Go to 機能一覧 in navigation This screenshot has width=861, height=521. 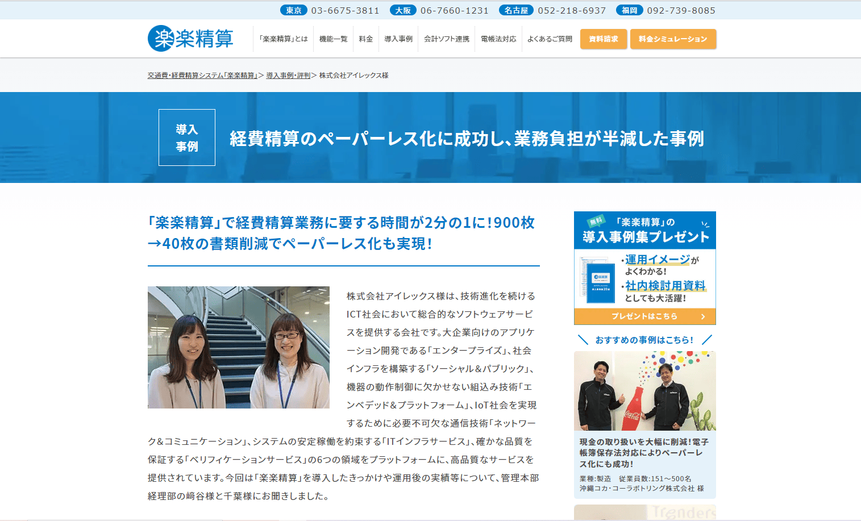coord(333,39)
